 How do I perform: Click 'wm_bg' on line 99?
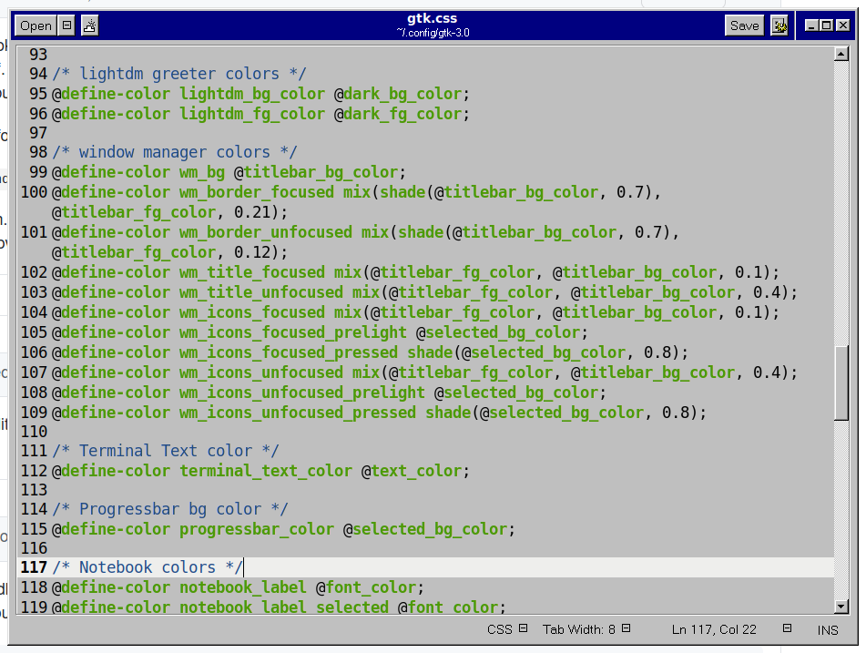pyautogui.click(x=202, y=172)
